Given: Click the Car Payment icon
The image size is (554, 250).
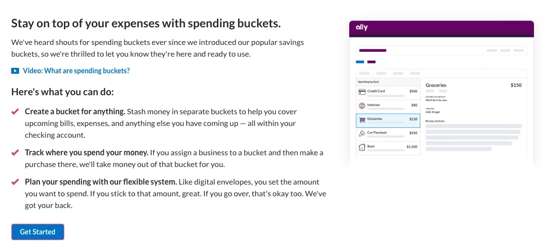Looking at the screenshot, I should point(362,133).
